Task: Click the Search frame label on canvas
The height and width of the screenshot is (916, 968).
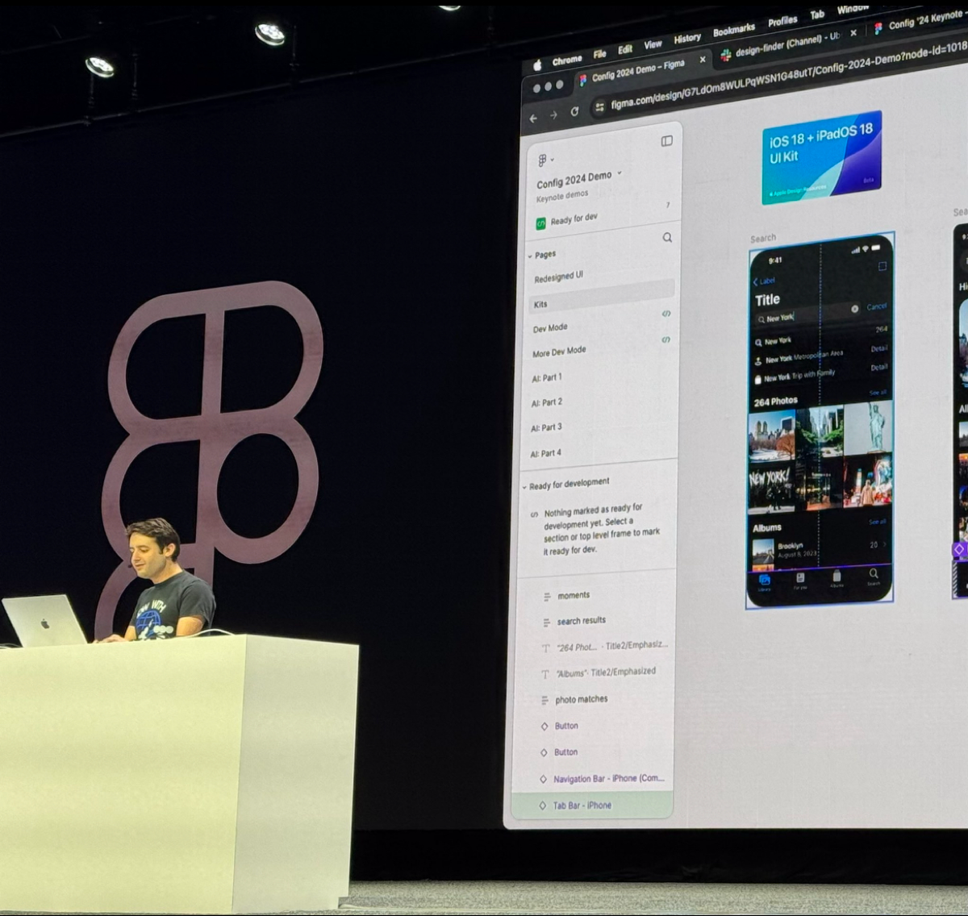Action: coord(763,239)
